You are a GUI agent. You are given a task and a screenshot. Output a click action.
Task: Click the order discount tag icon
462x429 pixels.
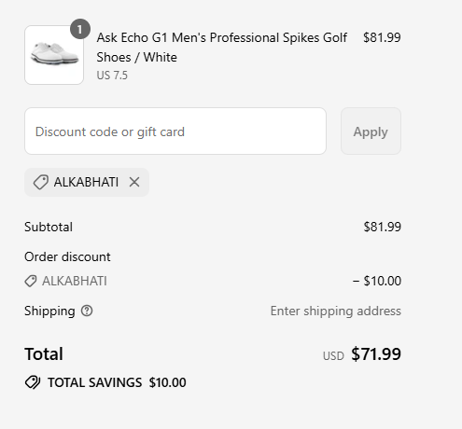[x=31, y=281]
